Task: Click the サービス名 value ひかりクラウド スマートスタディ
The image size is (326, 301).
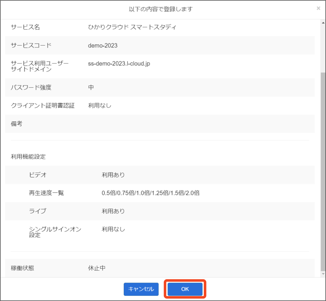Action: 132,27
